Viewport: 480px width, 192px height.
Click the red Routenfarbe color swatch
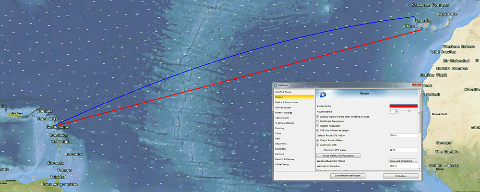(403, 106)
